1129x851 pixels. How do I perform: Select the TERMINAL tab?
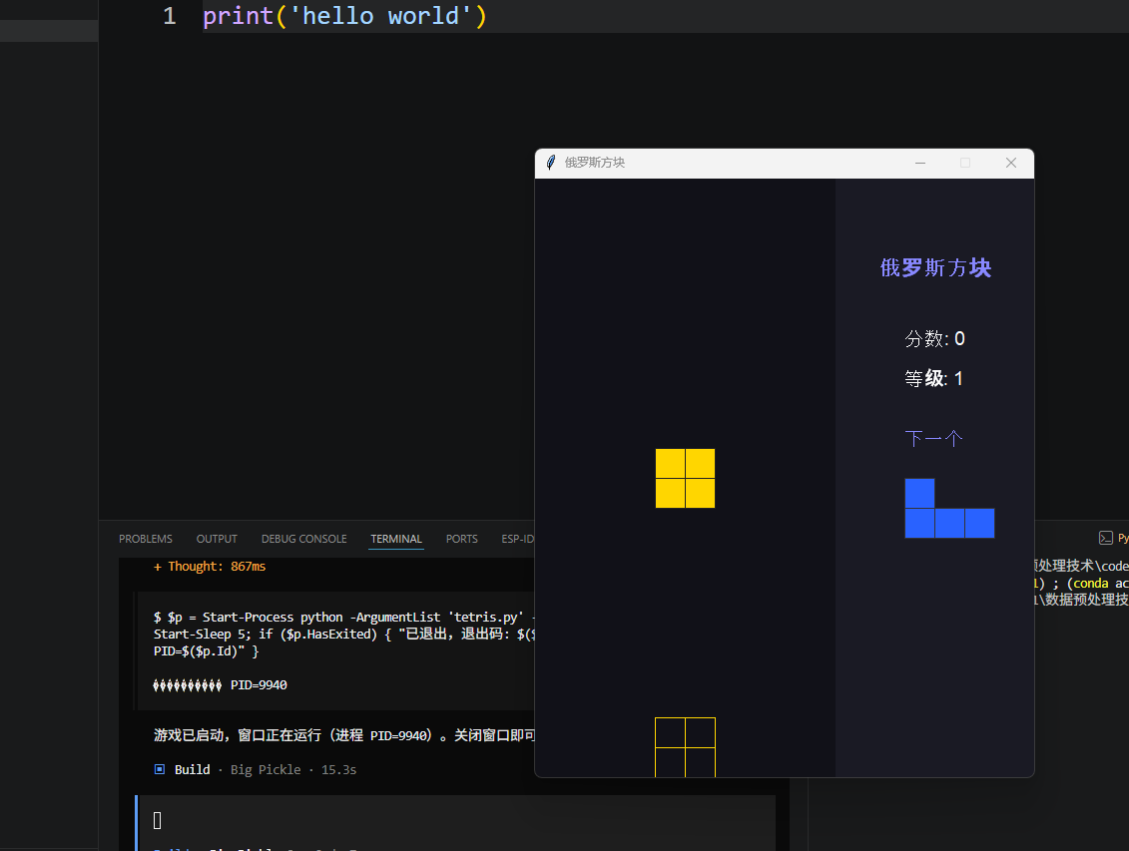[396, 539]
